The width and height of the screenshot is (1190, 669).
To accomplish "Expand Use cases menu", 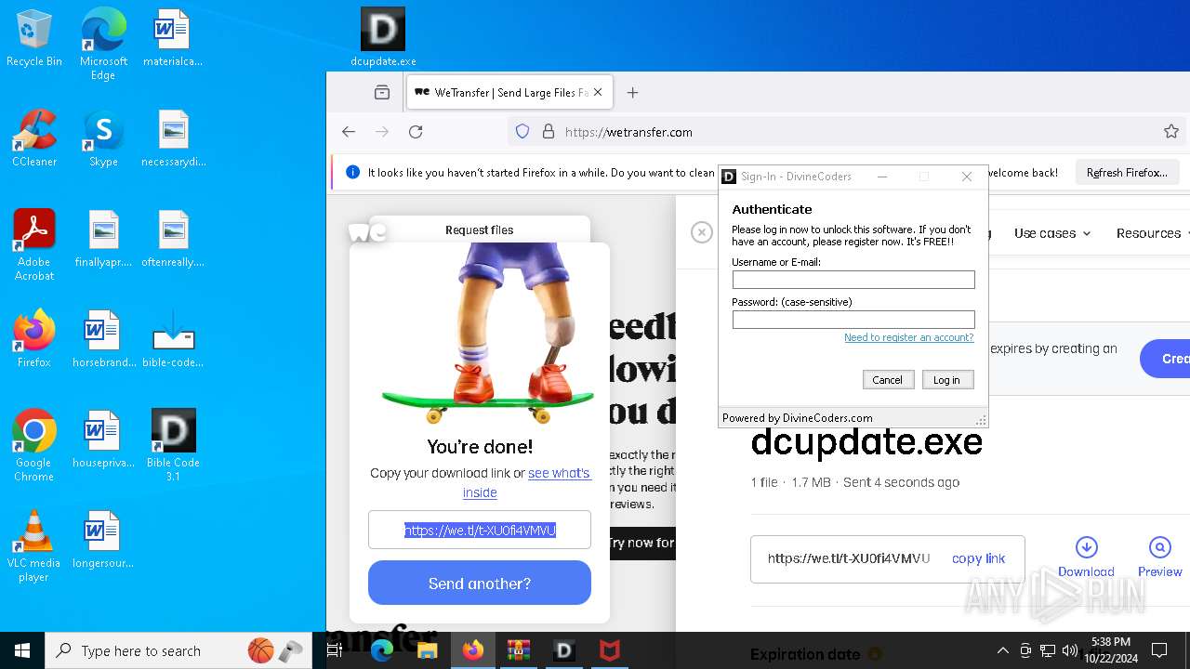I will coord(1052,233).
